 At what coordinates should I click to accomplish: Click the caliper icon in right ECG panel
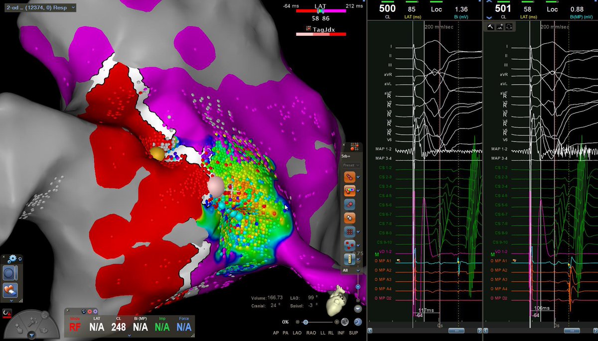(500, 27)
